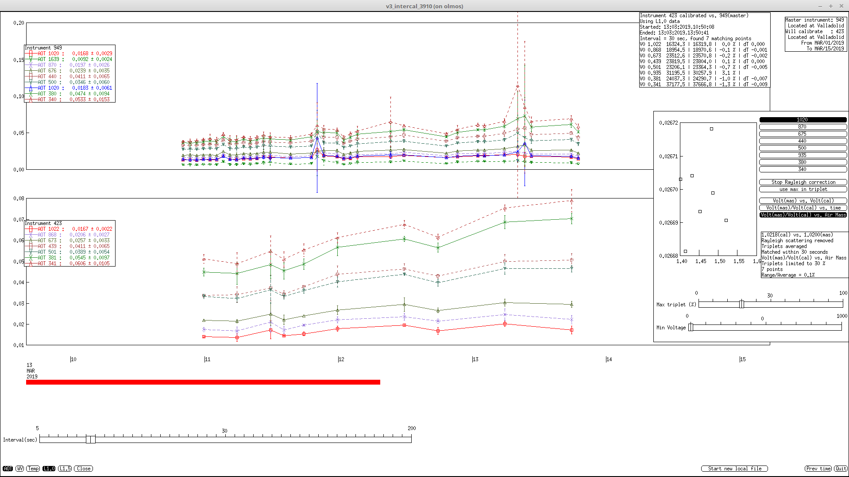Click AOT 1020 red entry in Instrument 949 legend
849x477 pixels.
click(69, 53)
